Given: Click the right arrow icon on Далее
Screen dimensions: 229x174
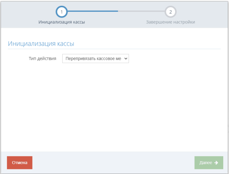Looking at the screenshot, I should (216, 163).
